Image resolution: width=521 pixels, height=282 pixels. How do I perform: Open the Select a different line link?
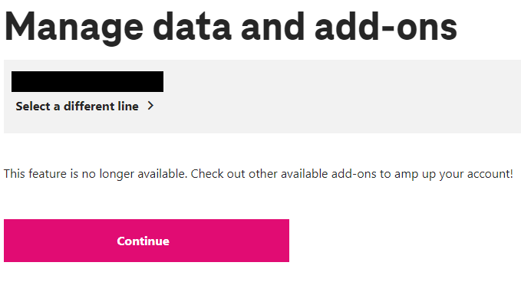point(84,107)
